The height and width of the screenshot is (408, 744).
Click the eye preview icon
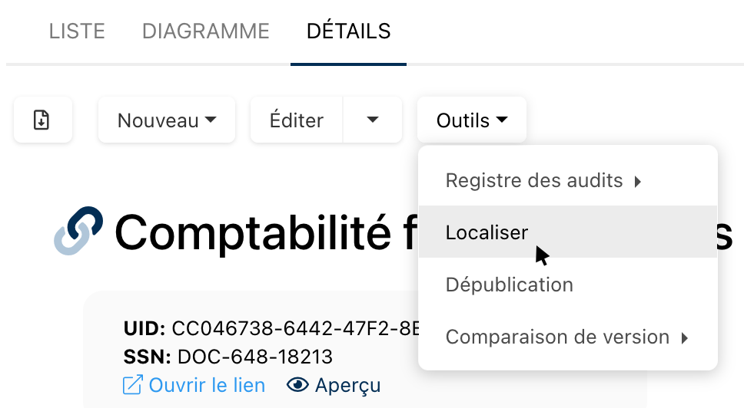(297, 384)
